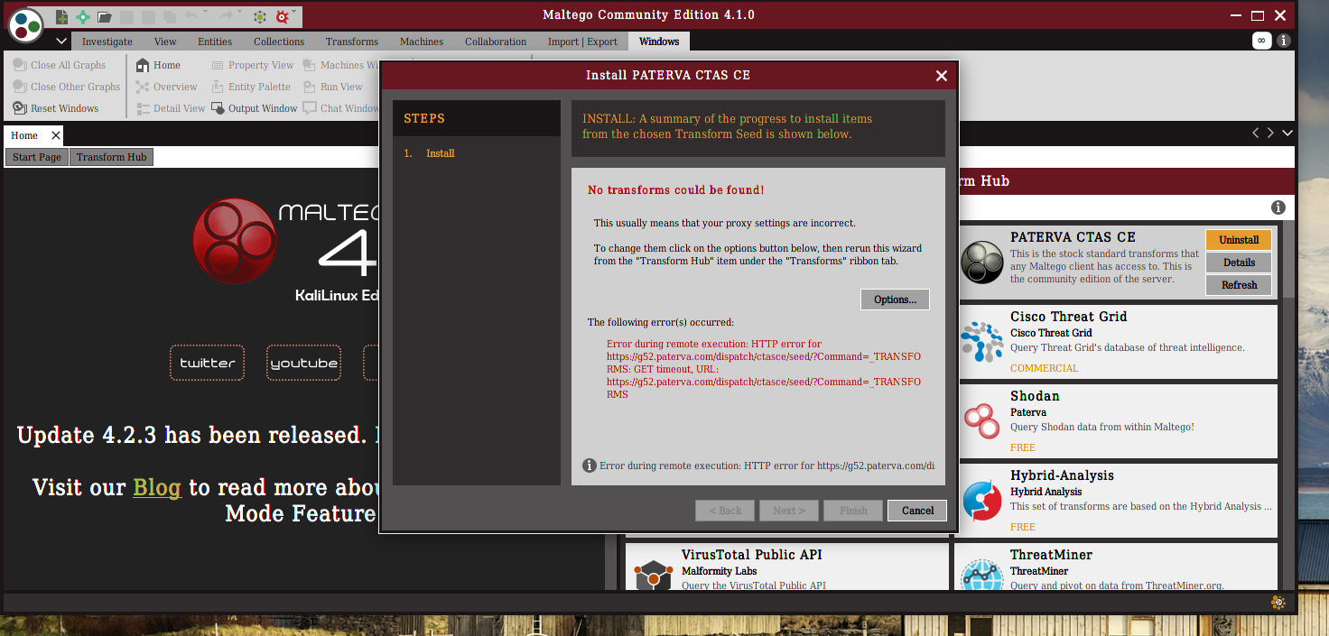
Task: Open the Import | Export ribbon tab
Action: 582,41
